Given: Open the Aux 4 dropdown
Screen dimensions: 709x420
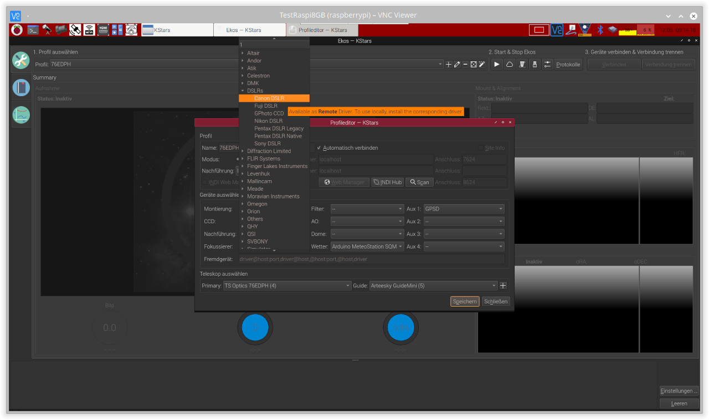Looking at the screenshot, I should pyautogui.click(x=464, y=246).
